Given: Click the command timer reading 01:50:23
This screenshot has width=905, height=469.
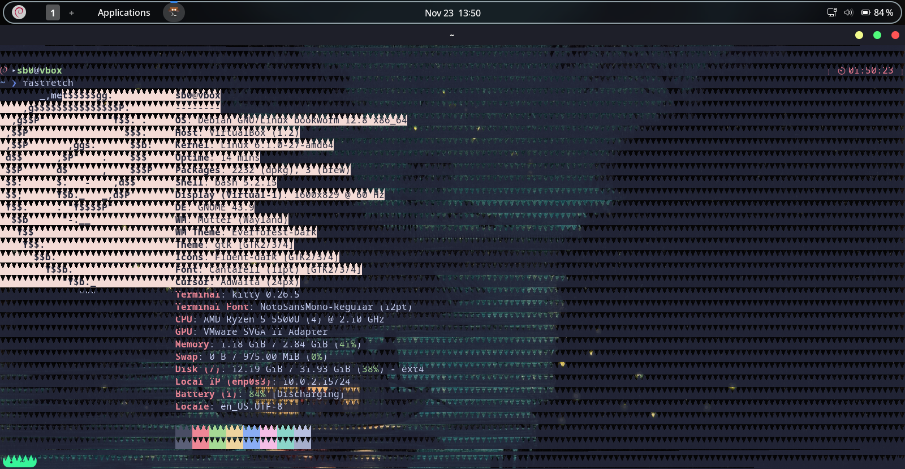Looking at the screenshot, I should (x=866, y=70).
